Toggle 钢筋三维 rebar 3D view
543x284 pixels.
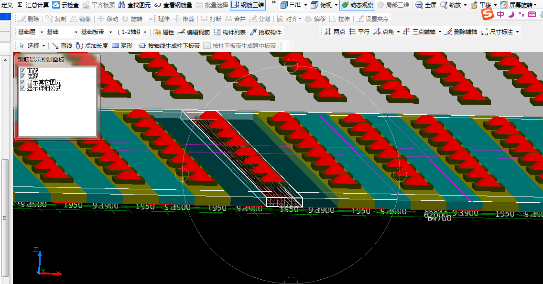pyautogui.click(x=248, y=5)
